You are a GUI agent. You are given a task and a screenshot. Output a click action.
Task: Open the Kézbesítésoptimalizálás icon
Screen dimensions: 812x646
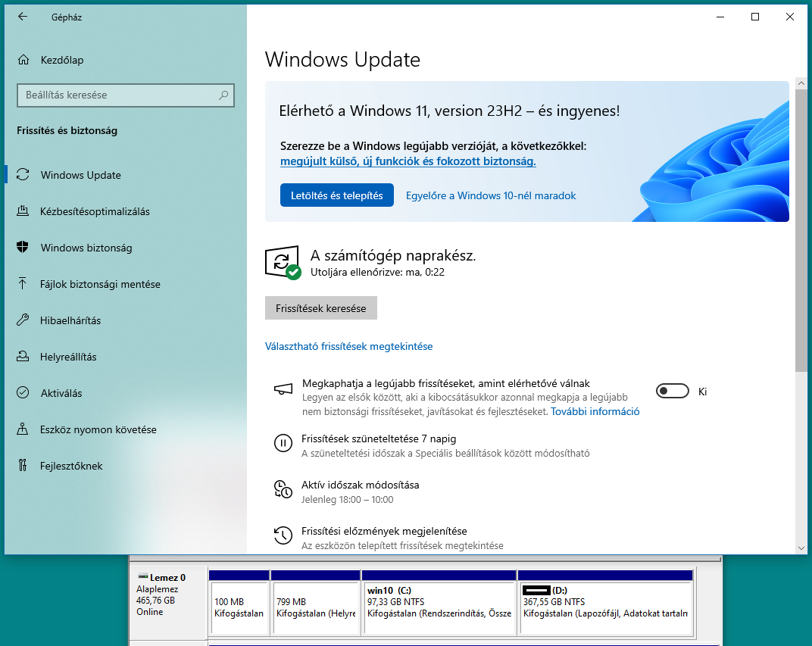tap(23, 211)
